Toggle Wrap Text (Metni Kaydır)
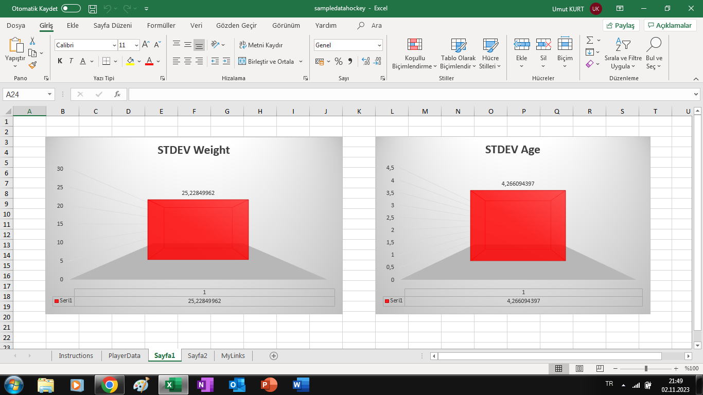This screenshot has width=703, height=395. (261, 45)
